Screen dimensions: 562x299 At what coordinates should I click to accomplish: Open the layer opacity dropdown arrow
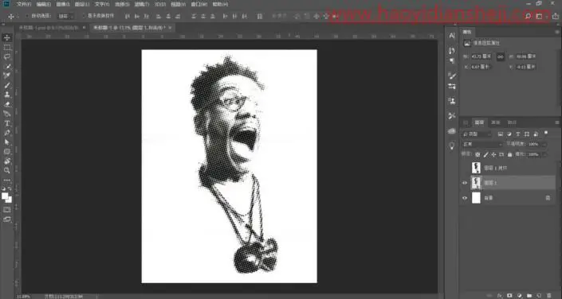click(x=544, y=144)
